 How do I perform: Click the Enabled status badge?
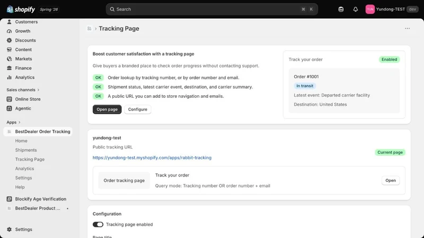[x=390, y=59]
